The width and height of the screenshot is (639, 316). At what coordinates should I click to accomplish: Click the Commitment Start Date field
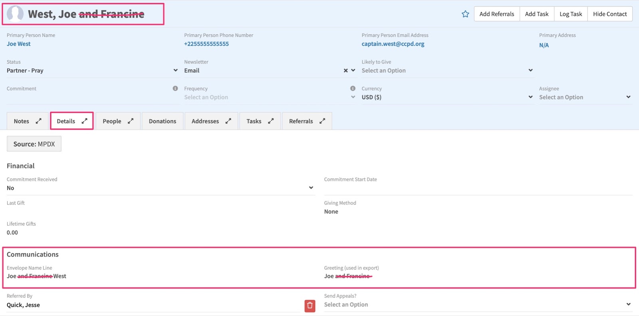tap(478, 188)
